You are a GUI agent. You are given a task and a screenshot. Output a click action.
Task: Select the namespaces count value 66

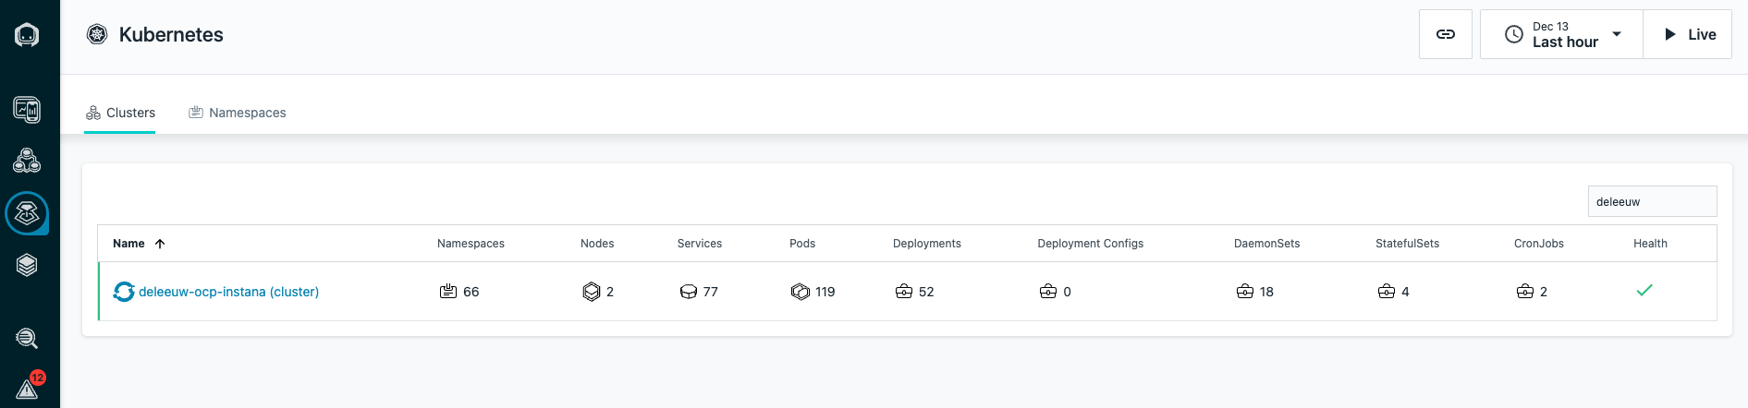tap(471, 292)
